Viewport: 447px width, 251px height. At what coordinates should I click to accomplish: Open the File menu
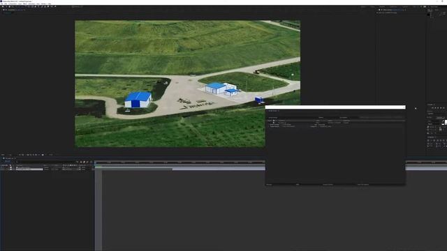pos(1,3)
